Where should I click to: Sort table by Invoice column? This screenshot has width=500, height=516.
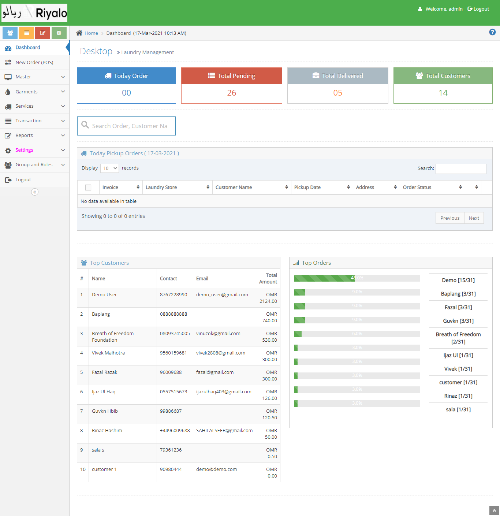[x=120, y=188]
